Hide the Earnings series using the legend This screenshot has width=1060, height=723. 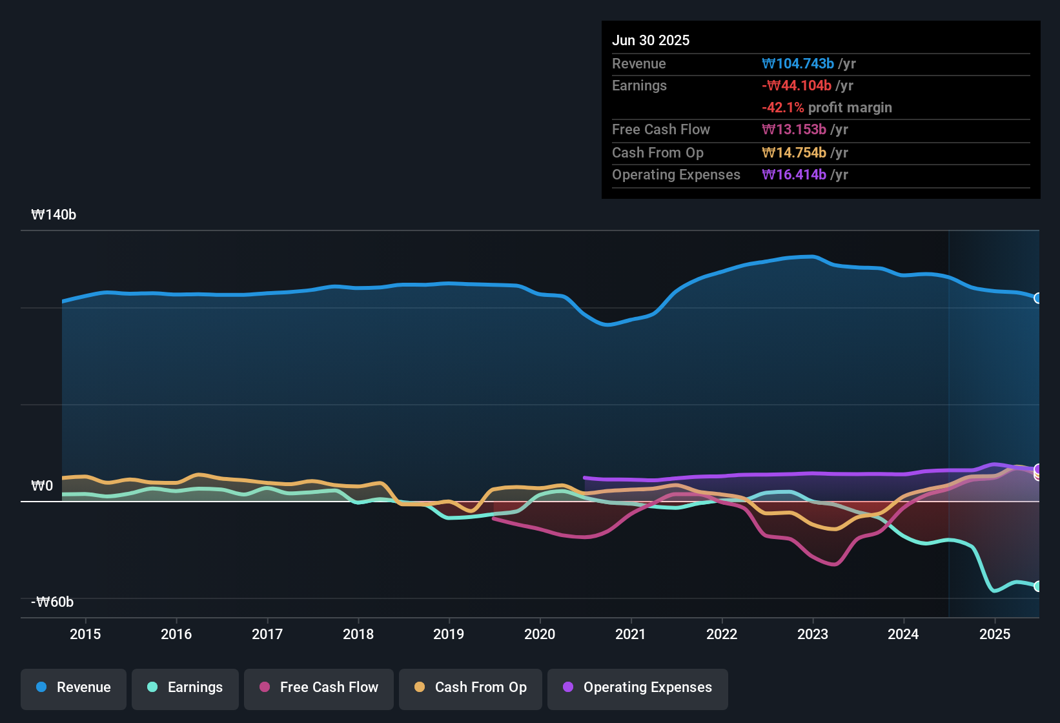point(185,687)
